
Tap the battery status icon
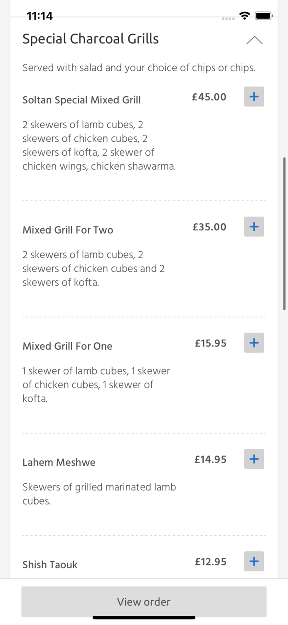(x=263, y=16)
